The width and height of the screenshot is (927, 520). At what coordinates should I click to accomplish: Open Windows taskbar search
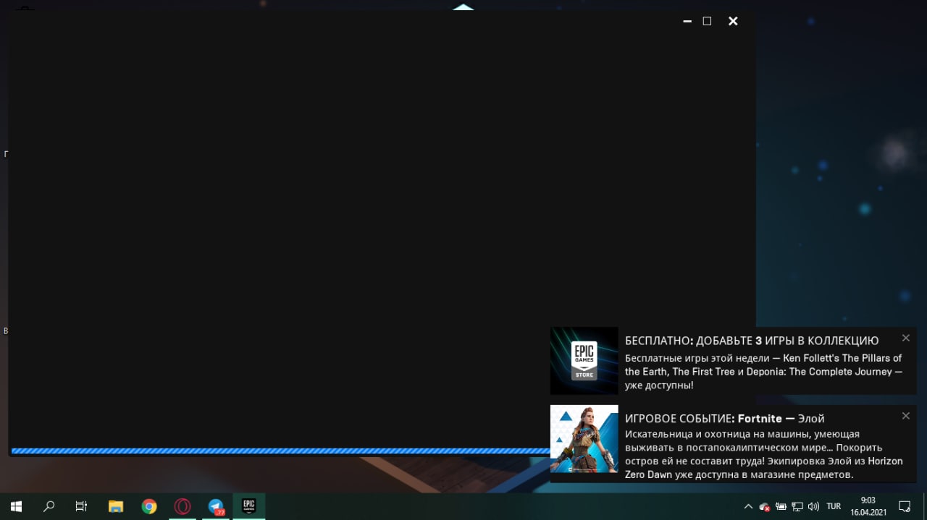click(x=49, y=506)
